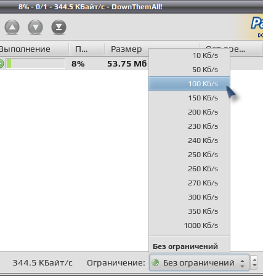Select the 270 Кб/s entry
This screenshot has width=263, height=276.
coord(189,183)
